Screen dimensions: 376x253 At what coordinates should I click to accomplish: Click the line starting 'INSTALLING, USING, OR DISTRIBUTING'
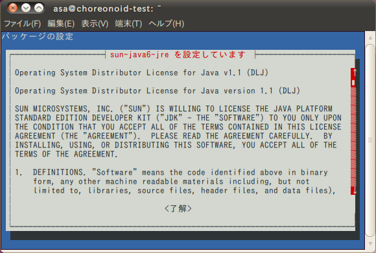click(x=176, y=145)
